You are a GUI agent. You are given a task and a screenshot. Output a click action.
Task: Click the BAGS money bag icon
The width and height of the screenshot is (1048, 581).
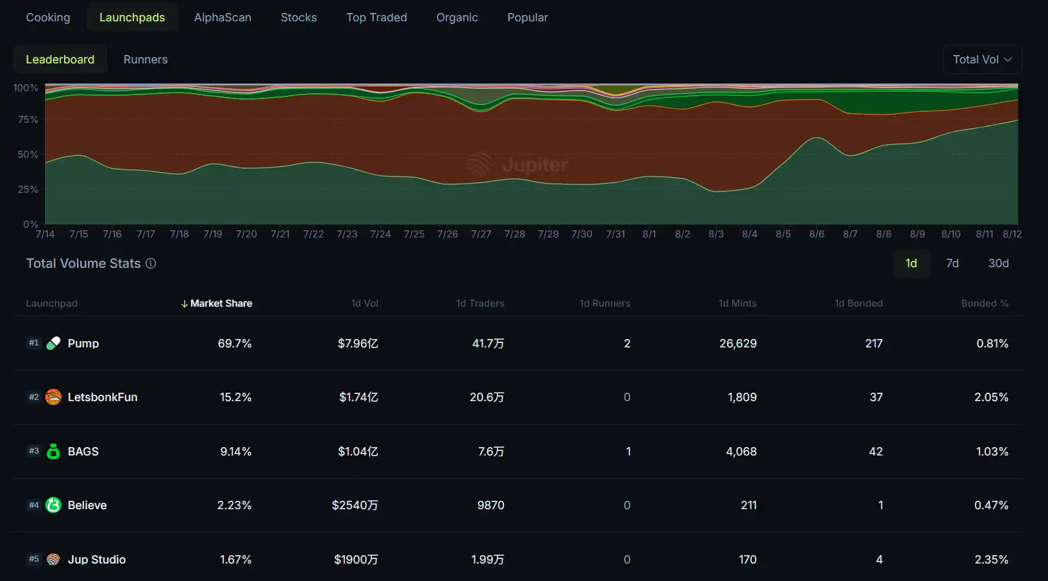coord(54,451)
